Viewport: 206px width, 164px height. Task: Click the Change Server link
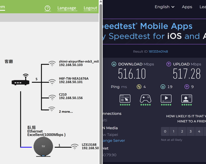point(114,141)
